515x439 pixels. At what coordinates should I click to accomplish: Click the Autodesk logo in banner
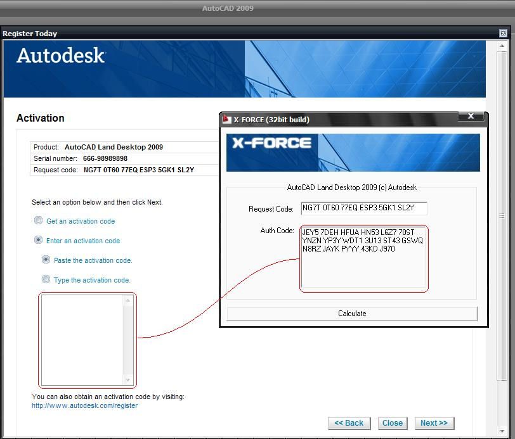(x=61, y=55)
